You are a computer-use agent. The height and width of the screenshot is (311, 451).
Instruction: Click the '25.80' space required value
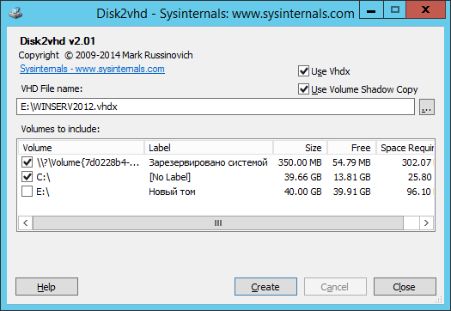pos(420,177)
